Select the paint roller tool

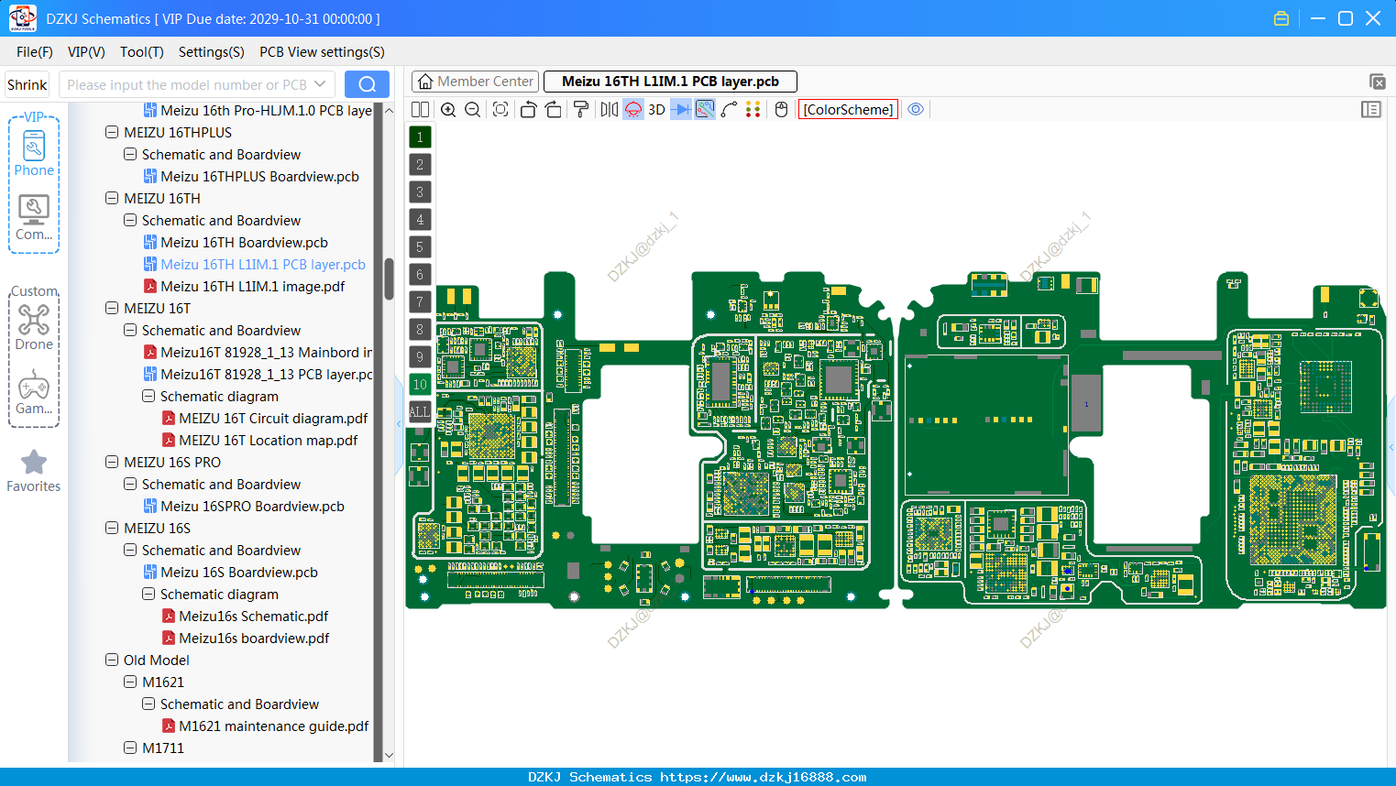580,110
